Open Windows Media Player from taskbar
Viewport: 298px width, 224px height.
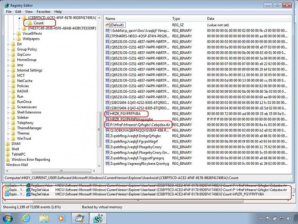(61, 218)
